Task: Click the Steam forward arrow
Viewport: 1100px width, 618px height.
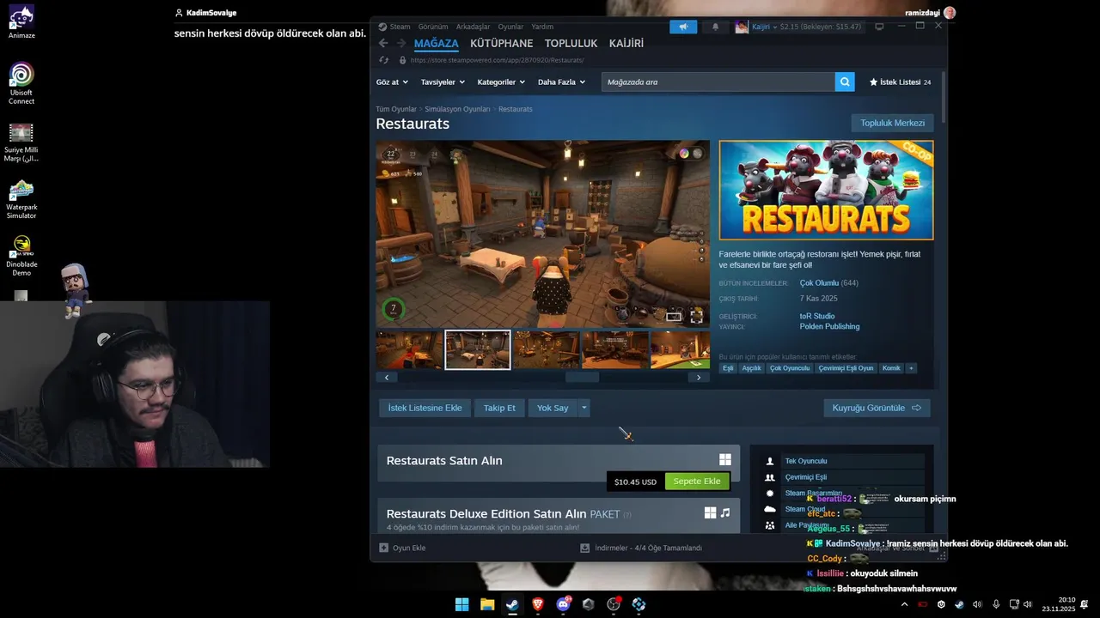Action: 401,43
